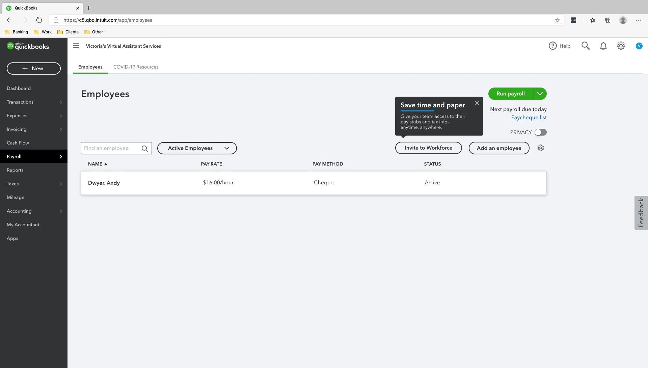Reload the browser page
The image size is (648, 368).
pos(39,20)
